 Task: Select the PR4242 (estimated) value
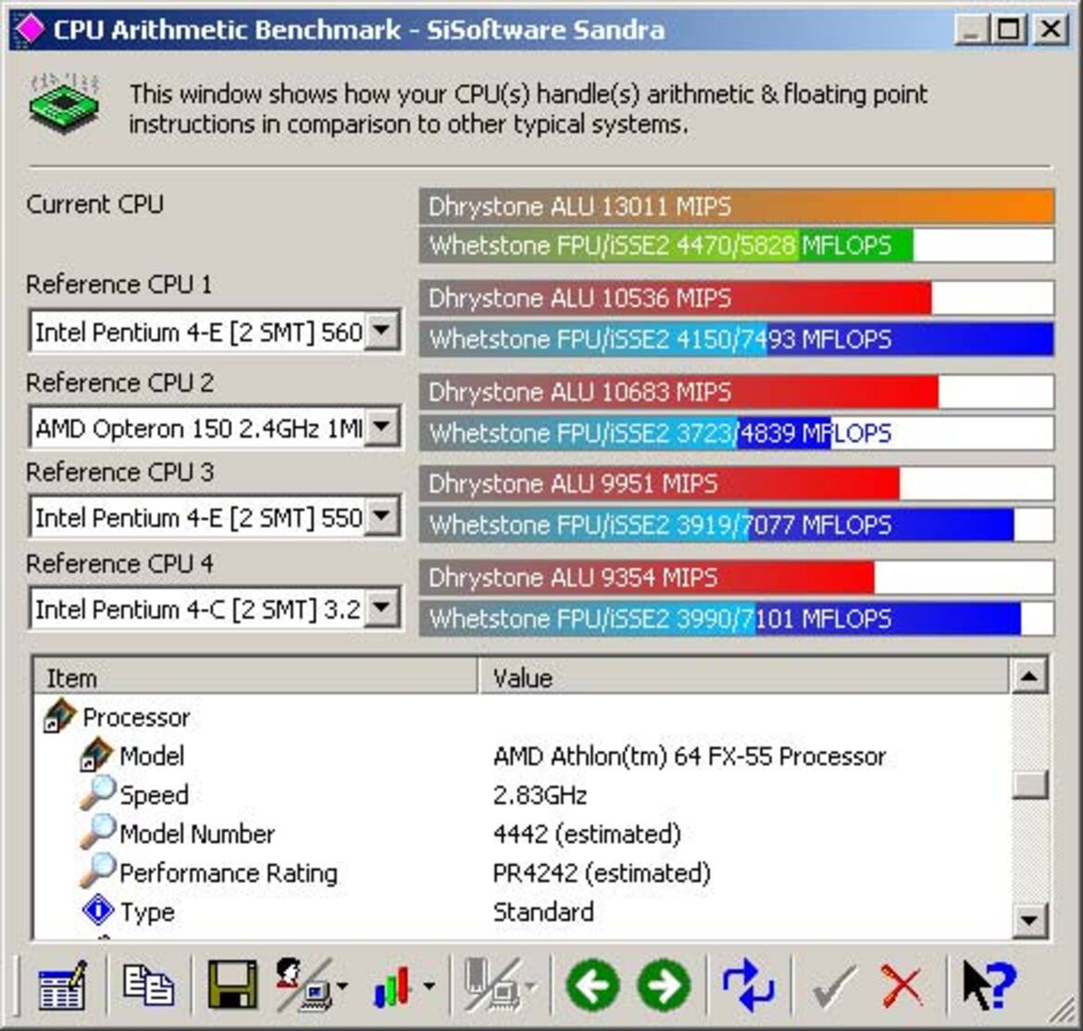click(x=602, y=872)
